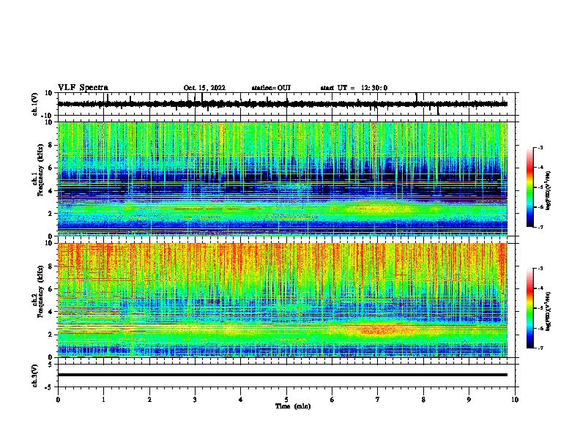Select the "start UT = 12:30:0" text
This screenshot has height=448, width=580.
[354, 88]
